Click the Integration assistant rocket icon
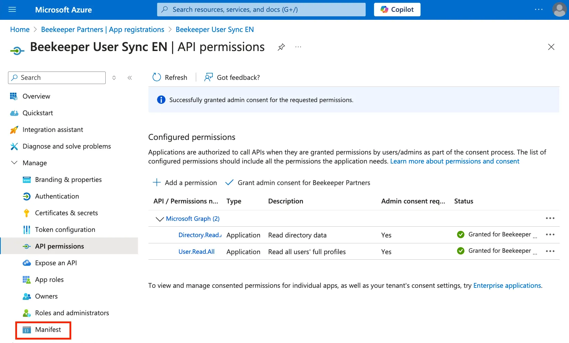Viewport: 569px width, 343px height. pyautogui.click(x=14, y=130)
